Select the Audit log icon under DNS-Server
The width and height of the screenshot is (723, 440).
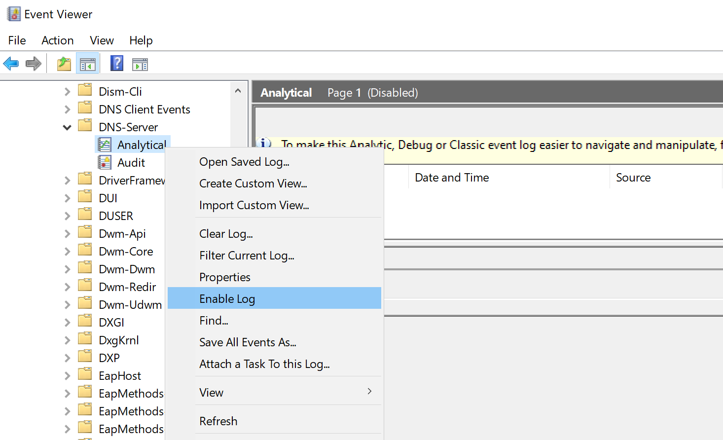point(105,162)
